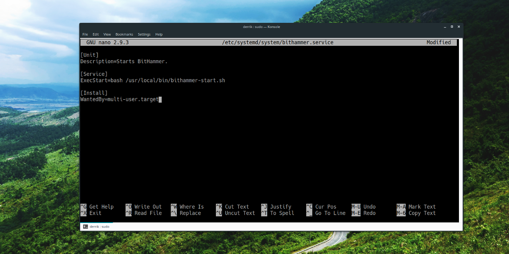The height and width of the screenshot is (254, 509).
Task: Click the '^R Read File' shortcut
Action: tap(144, 213)
